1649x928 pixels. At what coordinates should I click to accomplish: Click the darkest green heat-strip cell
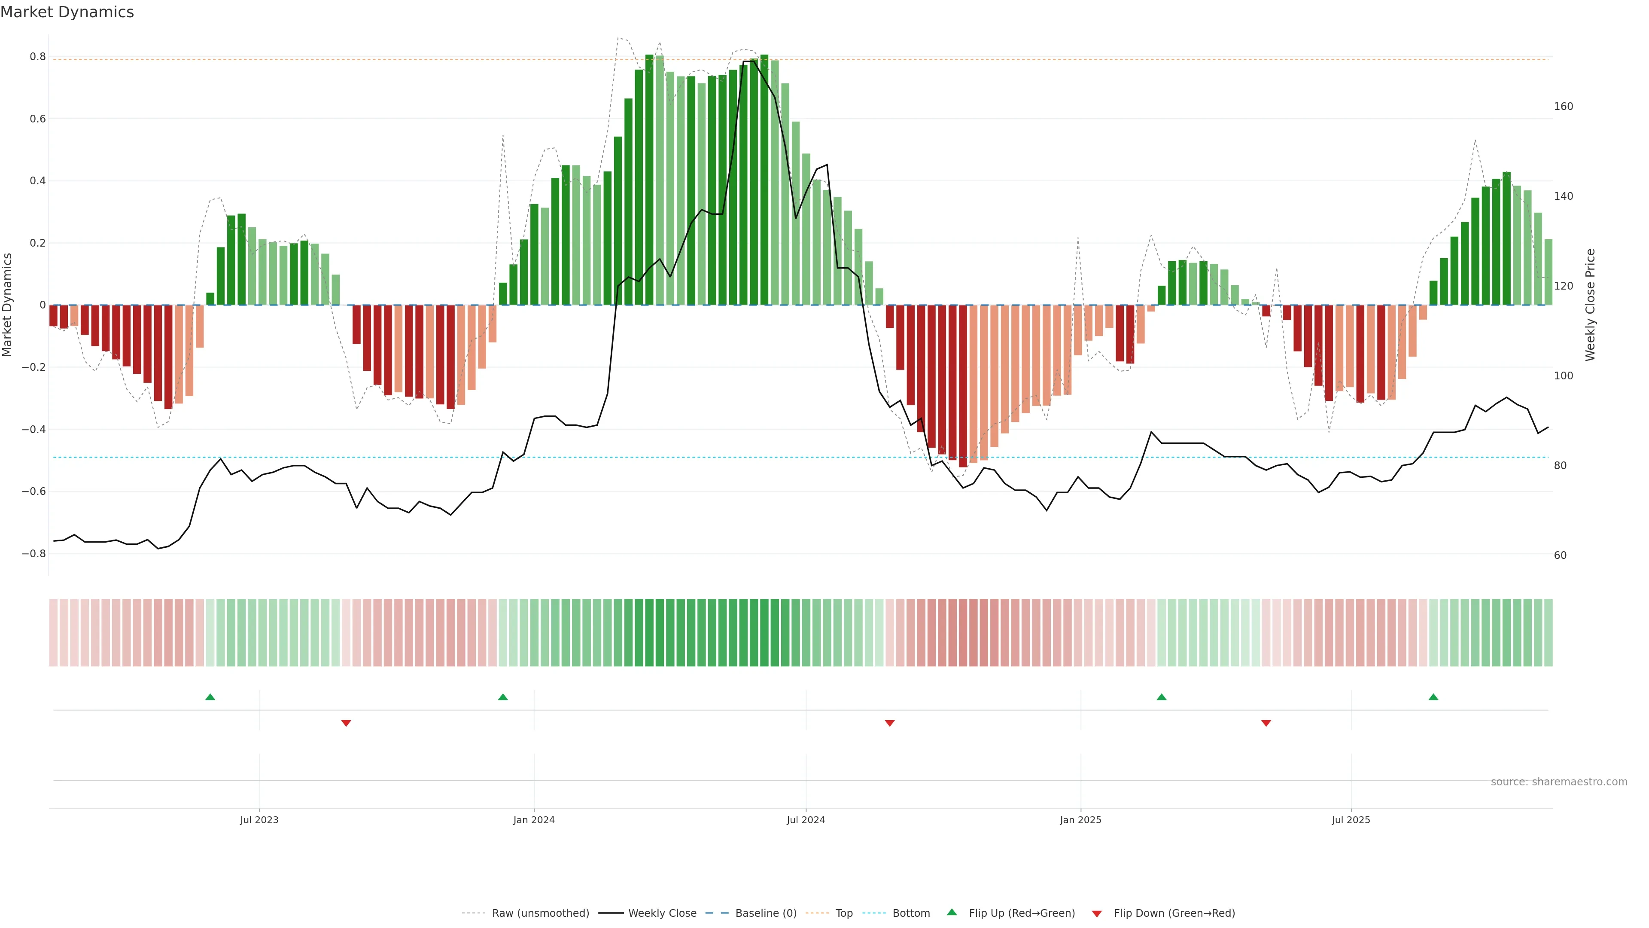649,633
